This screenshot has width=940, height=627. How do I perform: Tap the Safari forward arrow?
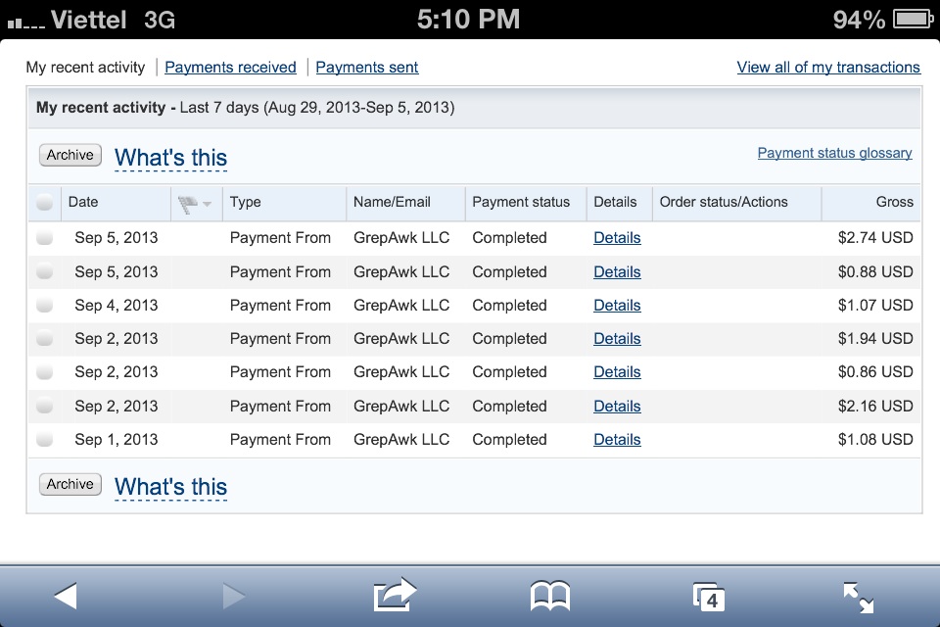pos(233,595)
